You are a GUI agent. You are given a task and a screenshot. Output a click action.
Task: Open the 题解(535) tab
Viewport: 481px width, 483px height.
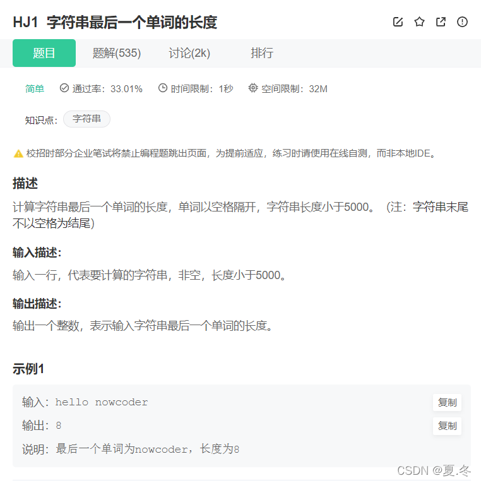117,53
